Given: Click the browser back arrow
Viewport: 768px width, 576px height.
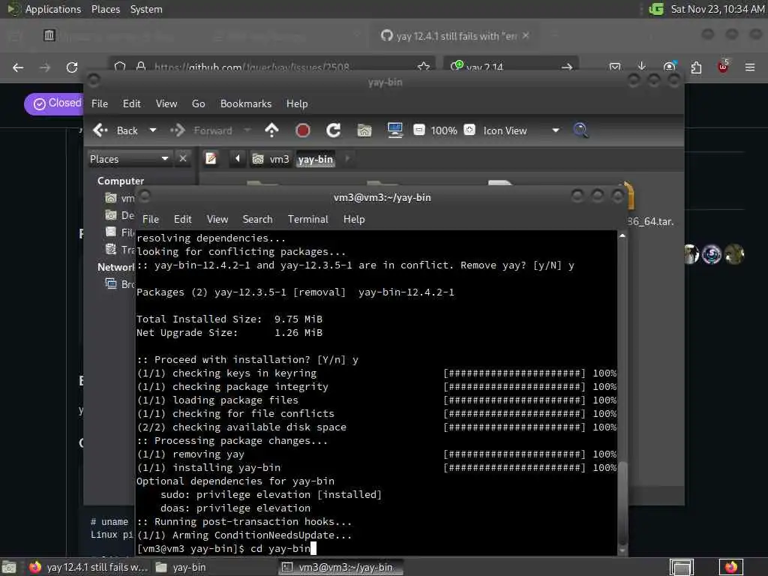Looking at the screenshot, I should click(18, 67).
